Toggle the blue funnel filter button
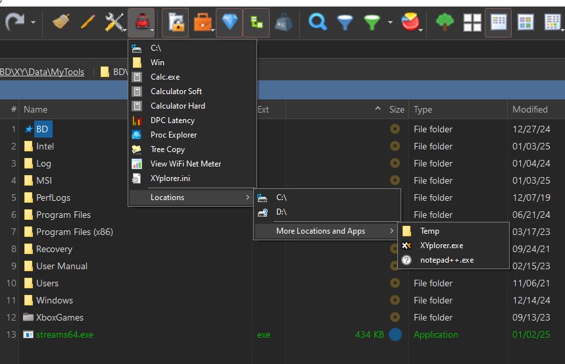565x364 pixels. coord(345,23)
